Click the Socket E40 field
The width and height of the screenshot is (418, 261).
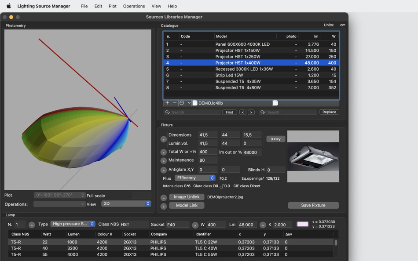(x=178, y=225)
